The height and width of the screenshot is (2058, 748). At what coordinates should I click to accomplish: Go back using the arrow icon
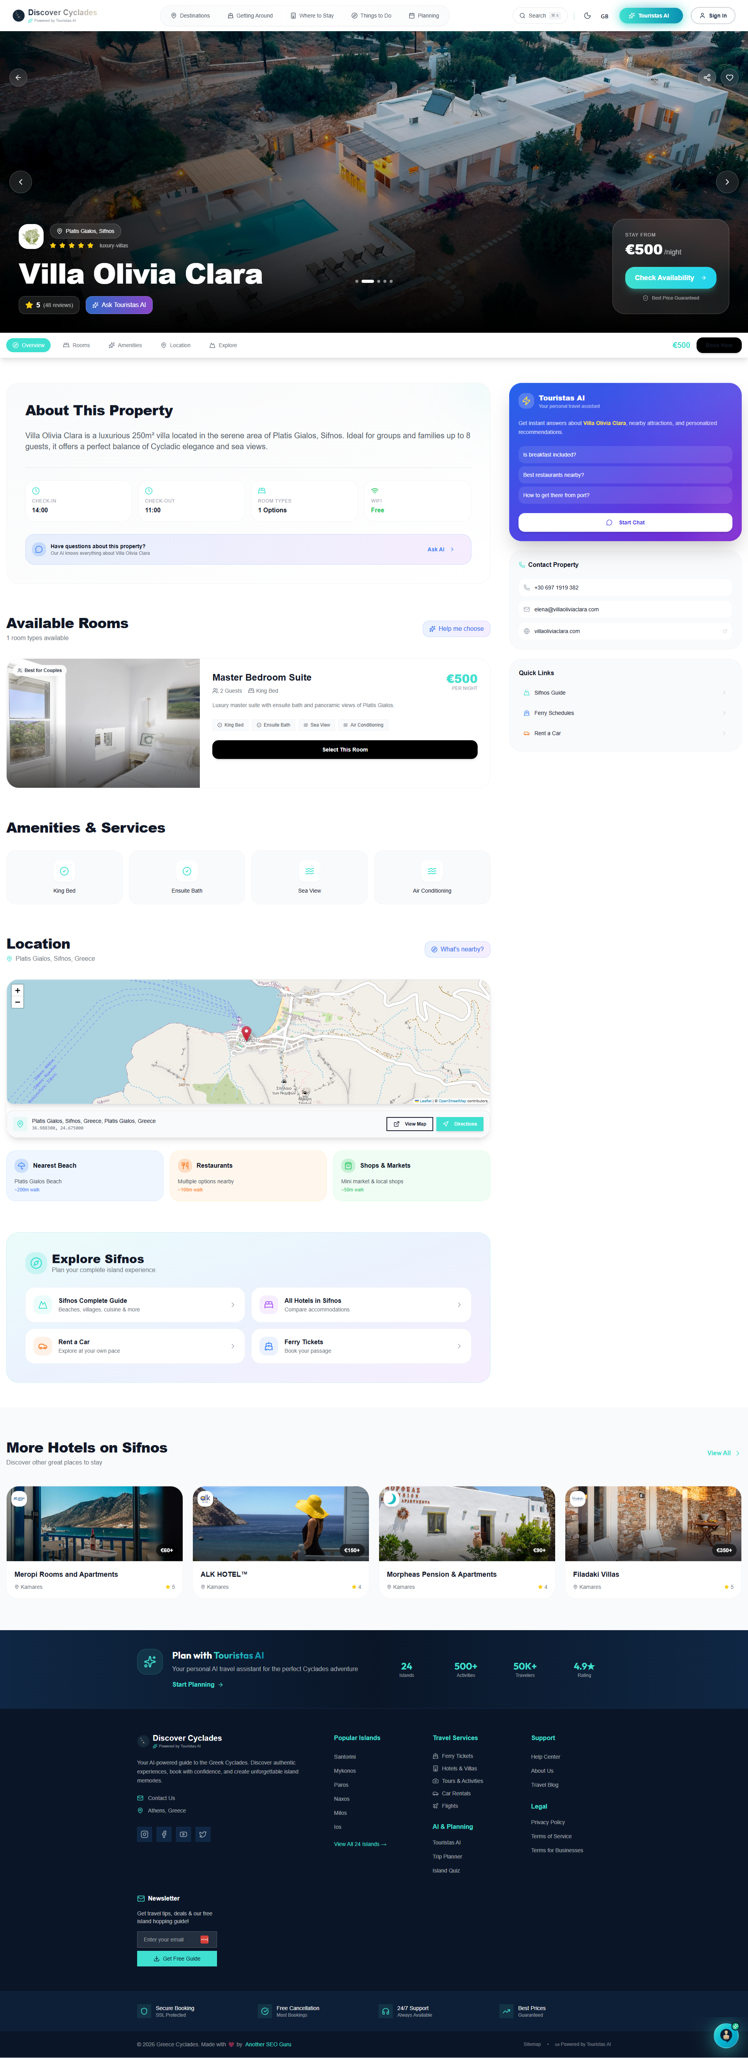[18, 78]
